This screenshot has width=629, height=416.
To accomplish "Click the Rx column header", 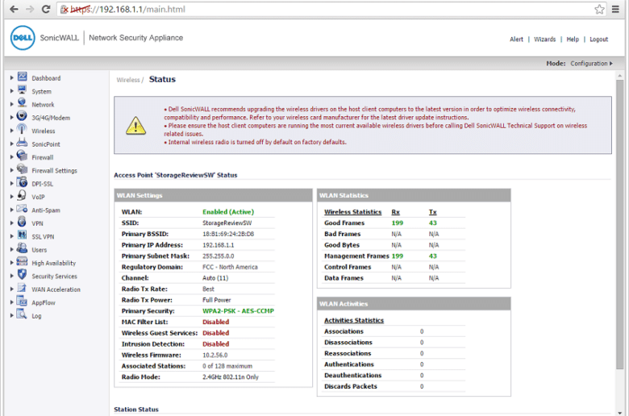I will tap(395, 212).
